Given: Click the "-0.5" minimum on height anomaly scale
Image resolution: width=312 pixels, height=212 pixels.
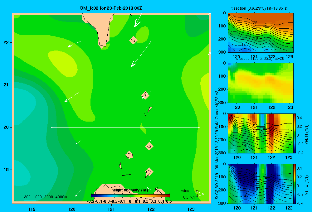Looking at the screenshot, I should coord(90,201).
